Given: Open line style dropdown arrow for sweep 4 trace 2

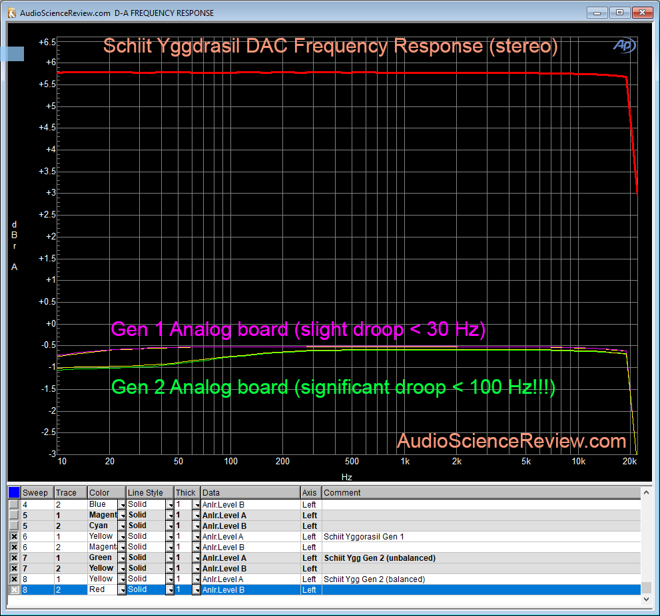Looking at the screenshot, I should pyautogui.click(x=170, y=504).
